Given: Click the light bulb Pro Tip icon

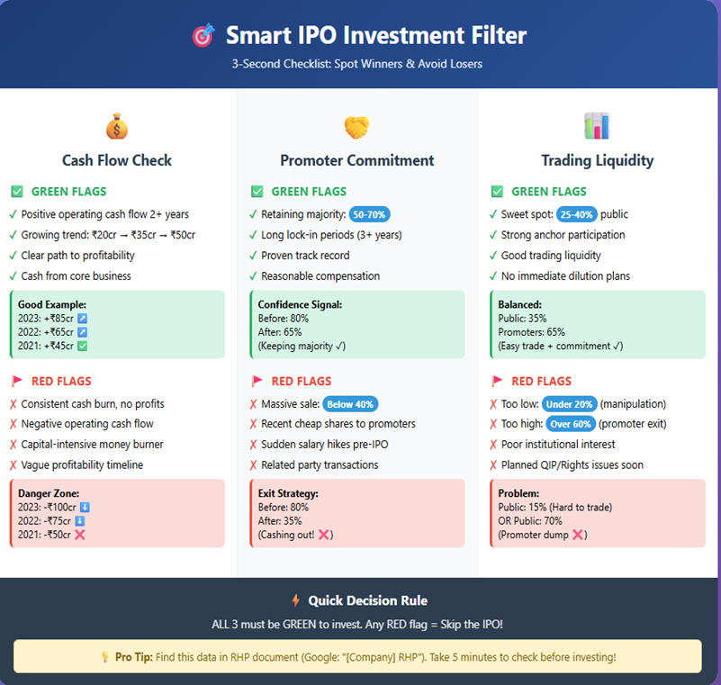Looking at the screenshot, I should pyautogui.click(x=104, y=657).
